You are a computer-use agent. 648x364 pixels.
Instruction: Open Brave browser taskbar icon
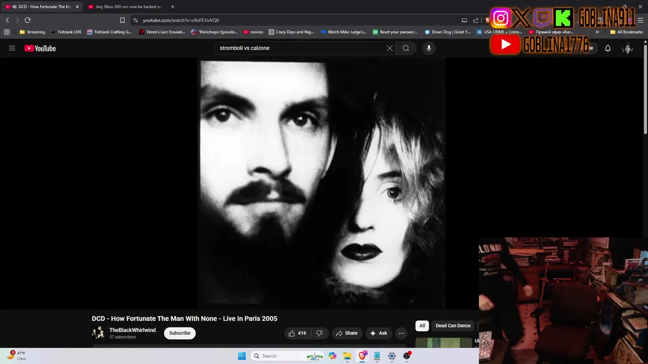pyautogui.click(x=362, y=356)
